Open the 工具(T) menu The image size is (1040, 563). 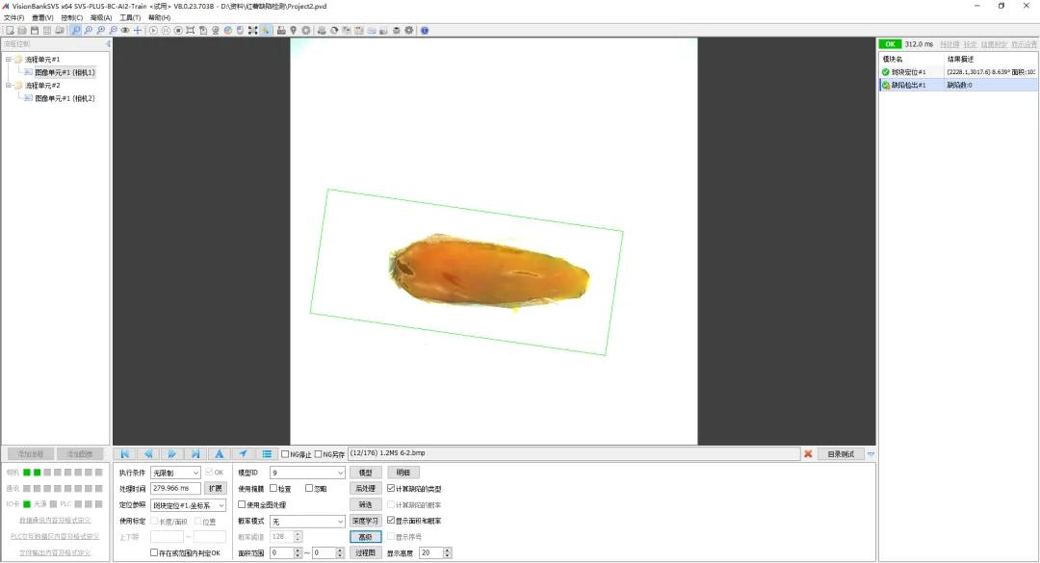pos(130,18)
